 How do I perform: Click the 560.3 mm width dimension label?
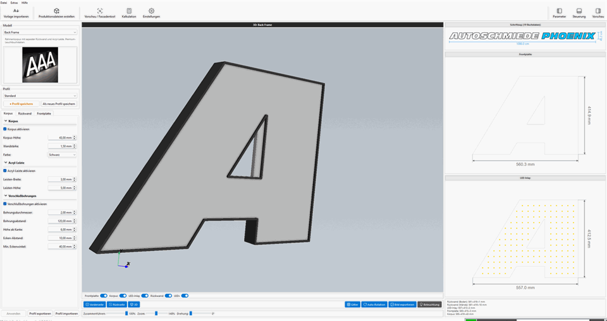point(525,165)
